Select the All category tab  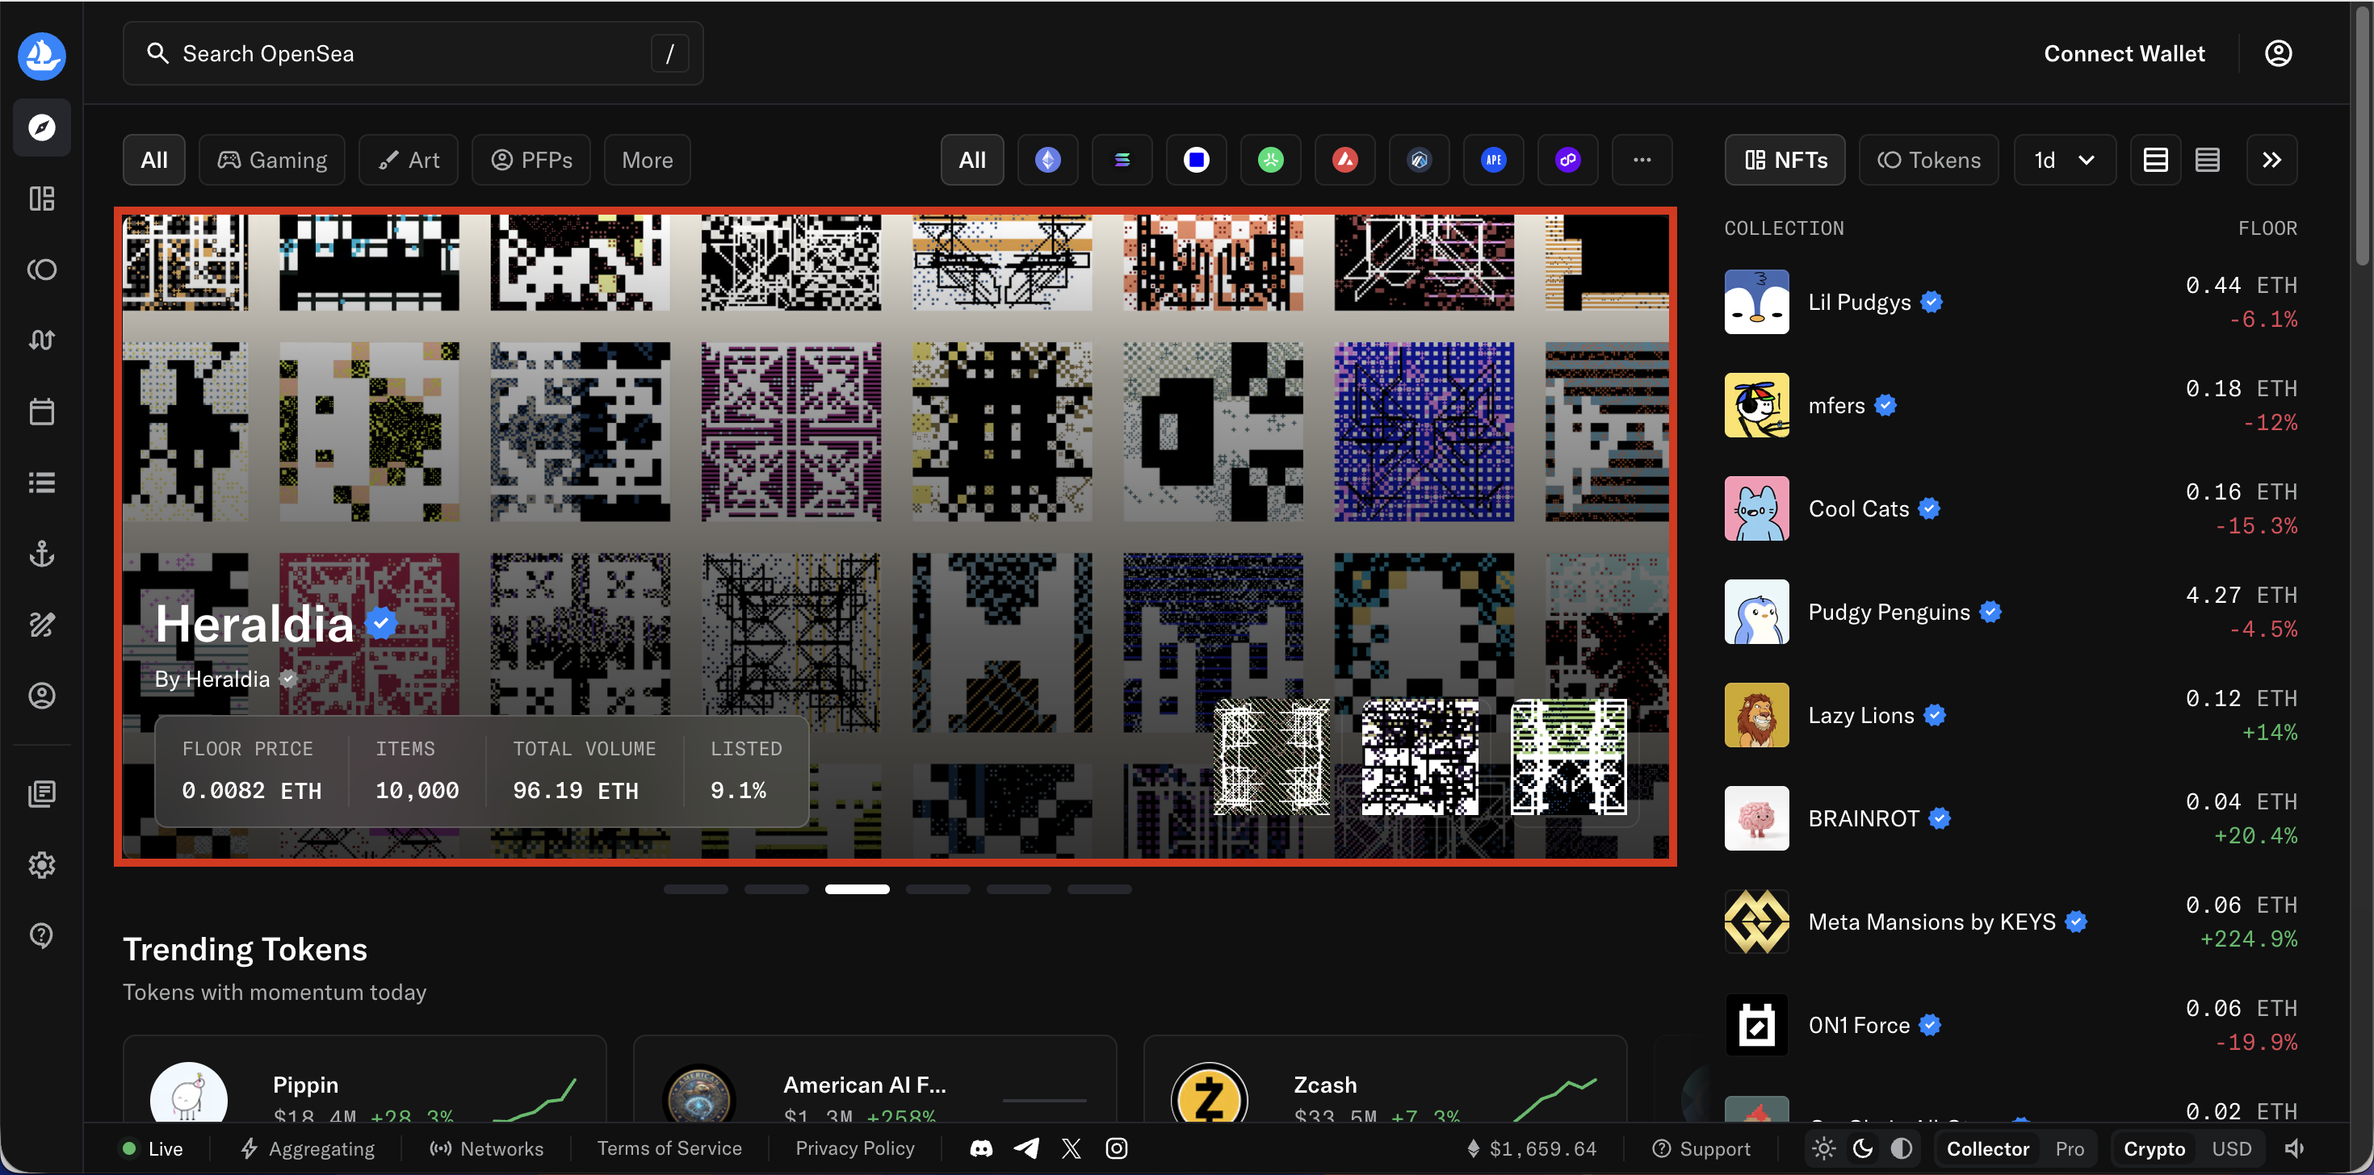(x=154, y=161)
